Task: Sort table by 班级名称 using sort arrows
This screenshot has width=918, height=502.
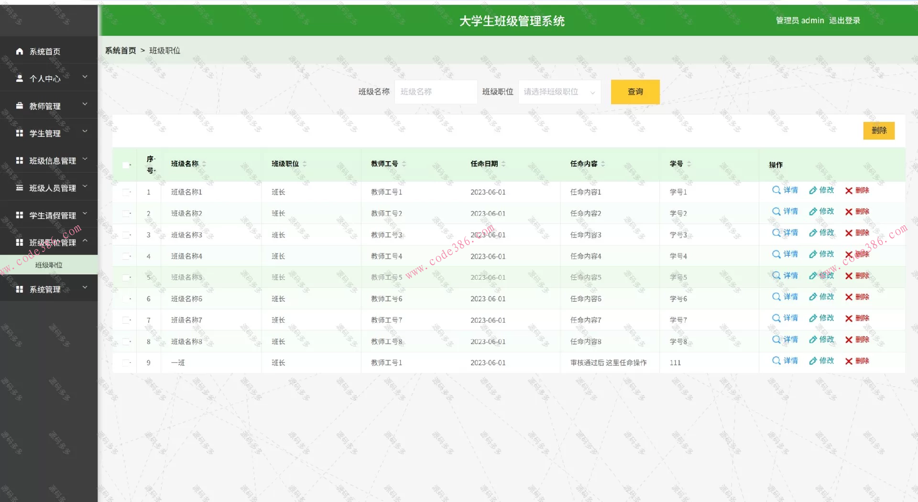Action: pos(204,164)
